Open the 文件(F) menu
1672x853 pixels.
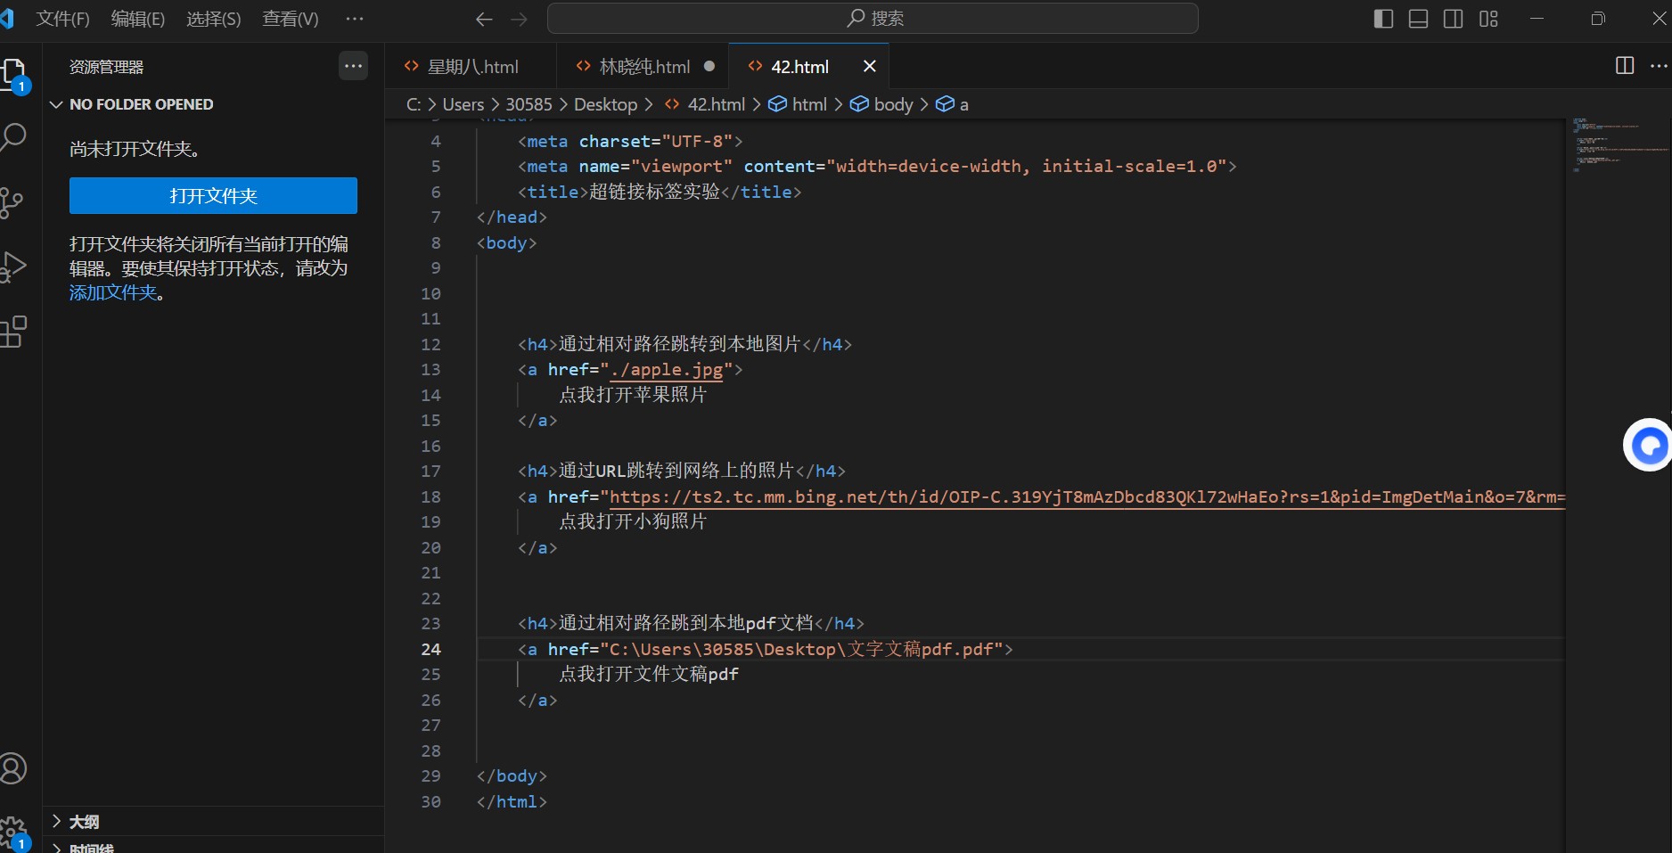pyautogui.click(x=62, y=19)
